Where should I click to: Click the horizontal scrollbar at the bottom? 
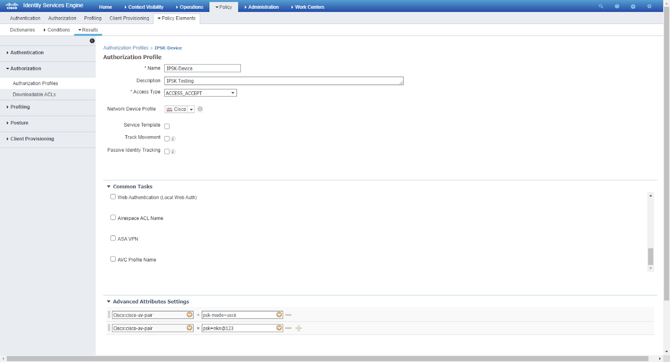click(x=327, y=359)
